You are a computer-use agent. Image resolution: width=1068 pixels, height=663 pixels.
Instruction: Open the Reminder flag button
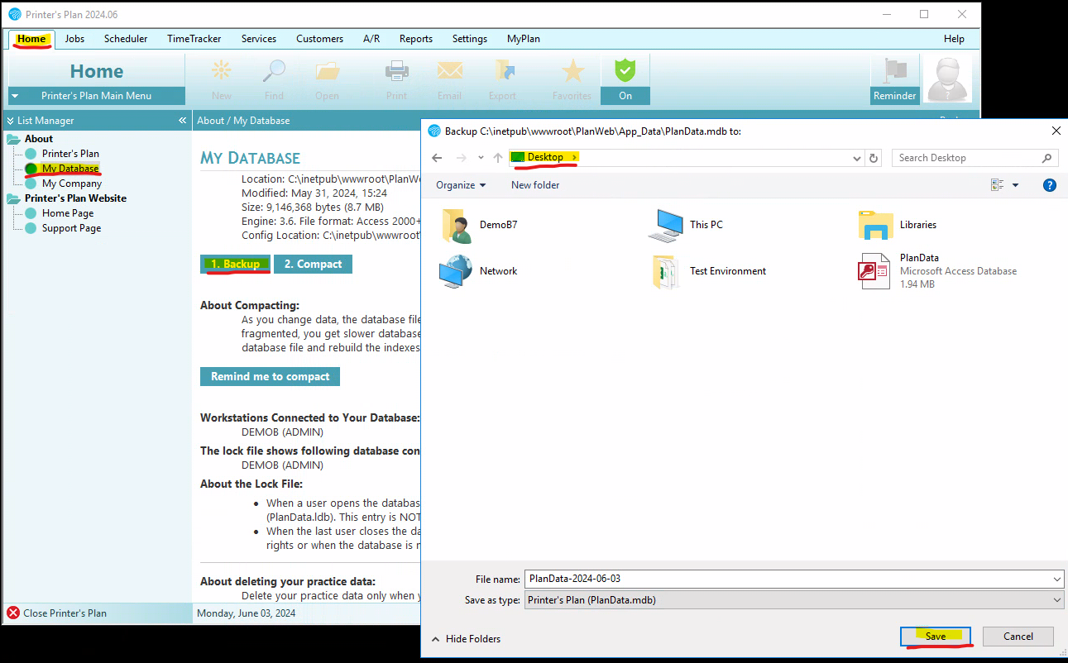[894, 79]
